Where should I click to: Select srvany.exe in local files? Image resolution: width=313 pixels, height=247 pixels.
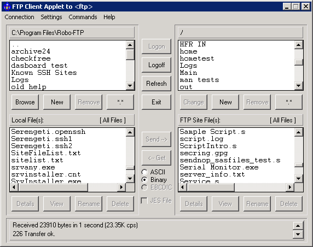(68, 167)
